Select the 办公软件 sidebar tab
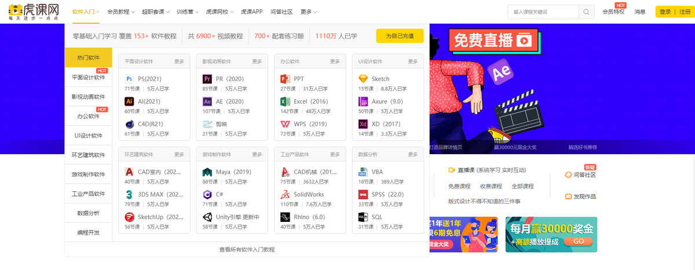Screen dimensions: 695x270 click(x=89, y=116)
